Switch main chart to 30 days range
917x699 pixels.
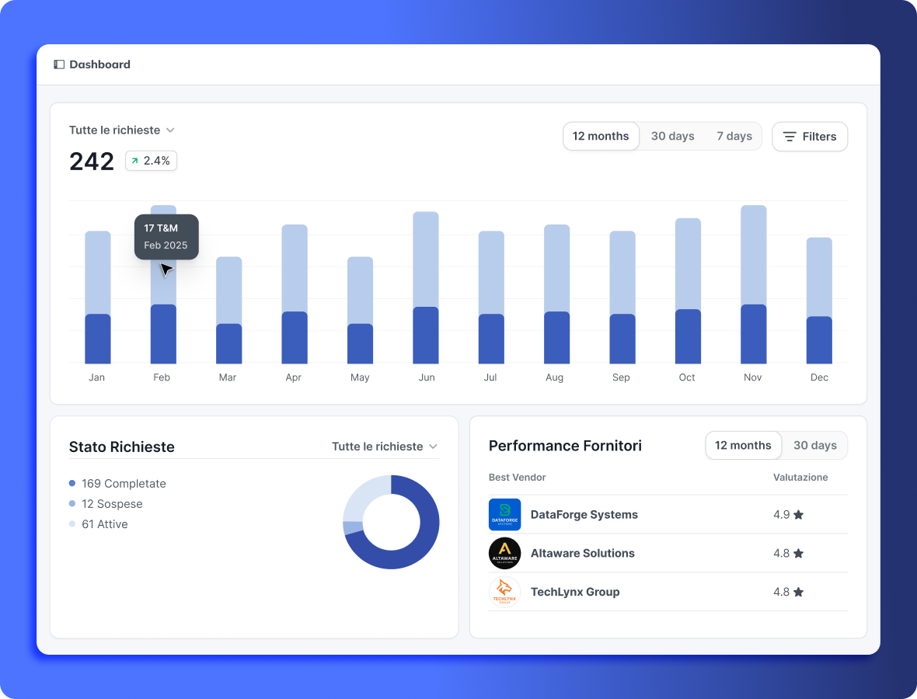click(x=672, y=136)
